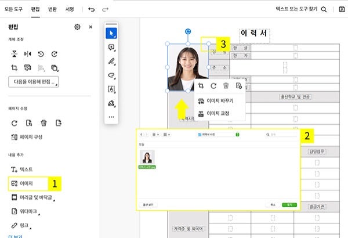Redo the action in the top bar
348x238 pixels.
(105, 9)
